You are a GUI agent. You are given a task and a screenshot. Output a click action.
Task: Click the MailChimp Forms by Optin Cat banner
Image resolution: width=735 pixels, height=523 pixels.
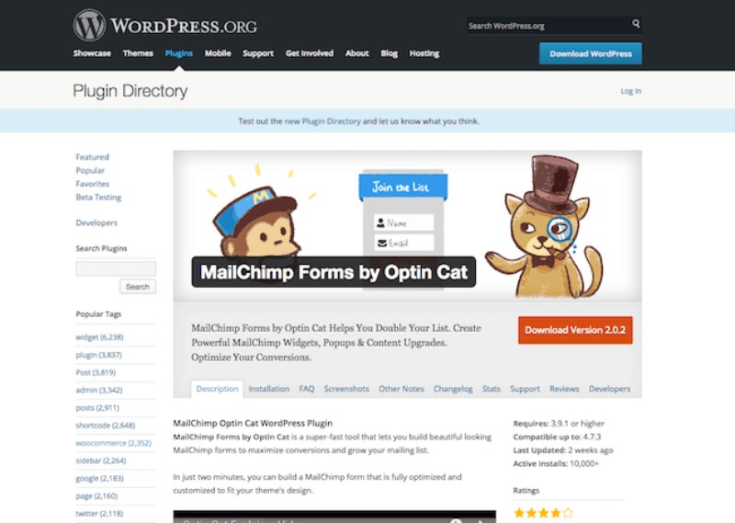407,226
